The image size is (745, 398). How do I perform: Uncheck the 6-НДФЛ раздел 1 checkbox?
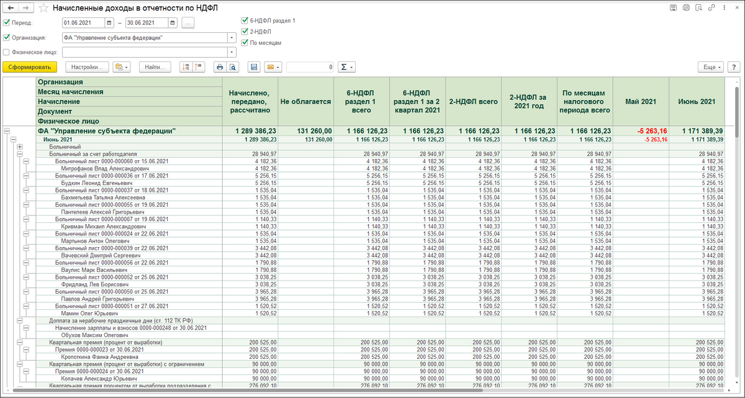245,20
